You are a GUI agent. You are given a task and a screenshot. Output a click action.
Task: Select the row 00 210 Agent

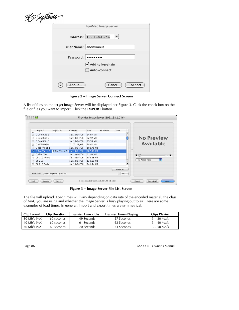coord(78,158)
